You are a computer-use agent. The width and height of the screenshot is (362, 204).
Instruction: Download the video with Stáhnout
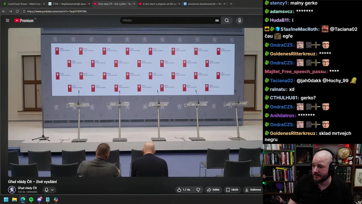(253, 190)
